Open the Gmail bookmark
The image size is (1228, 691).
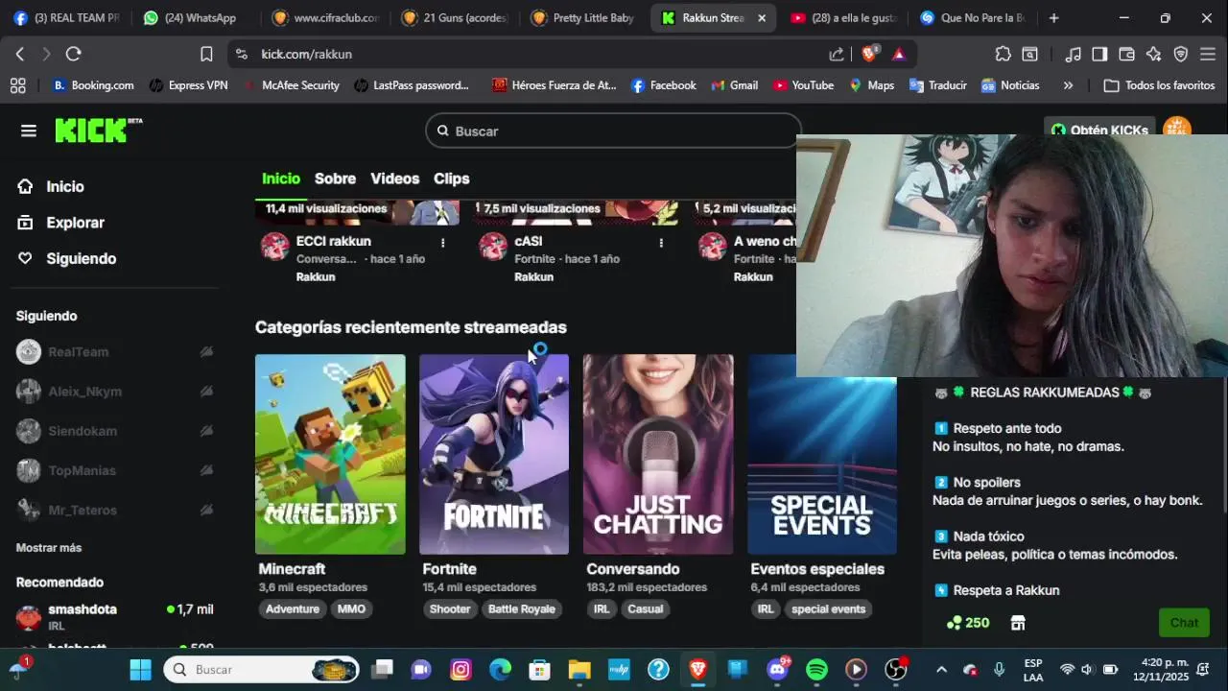tap(734, 85)
